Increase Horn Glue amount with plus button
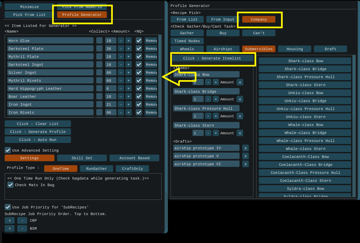 coord(128,41)
